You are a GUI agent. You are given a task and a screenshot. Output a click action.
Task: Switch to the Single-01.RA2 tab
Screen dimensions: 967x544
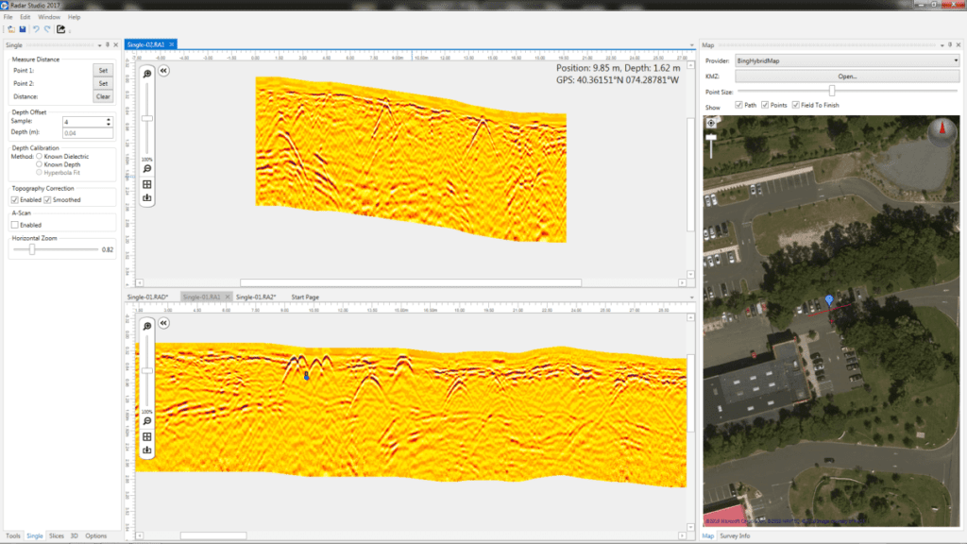pos(255,297)
